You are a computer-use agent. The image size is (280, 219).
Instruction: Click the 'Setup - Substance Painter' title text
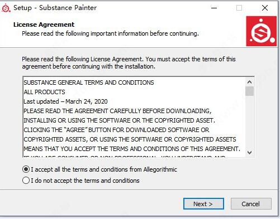coord(55,8)
